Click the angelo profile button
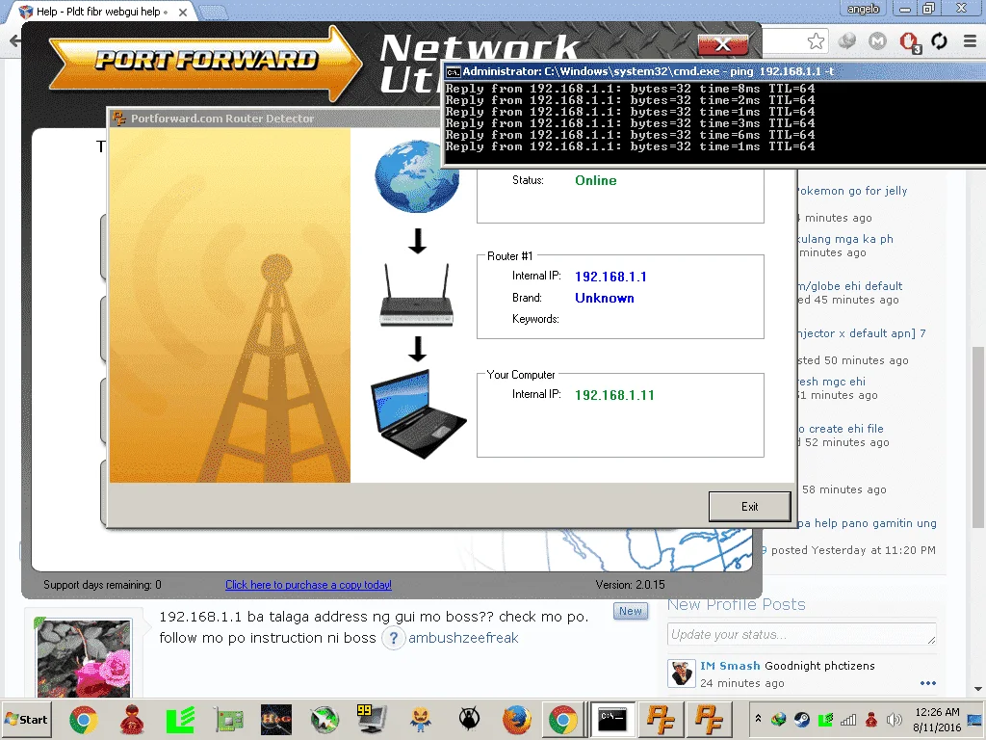 point(863,9)
